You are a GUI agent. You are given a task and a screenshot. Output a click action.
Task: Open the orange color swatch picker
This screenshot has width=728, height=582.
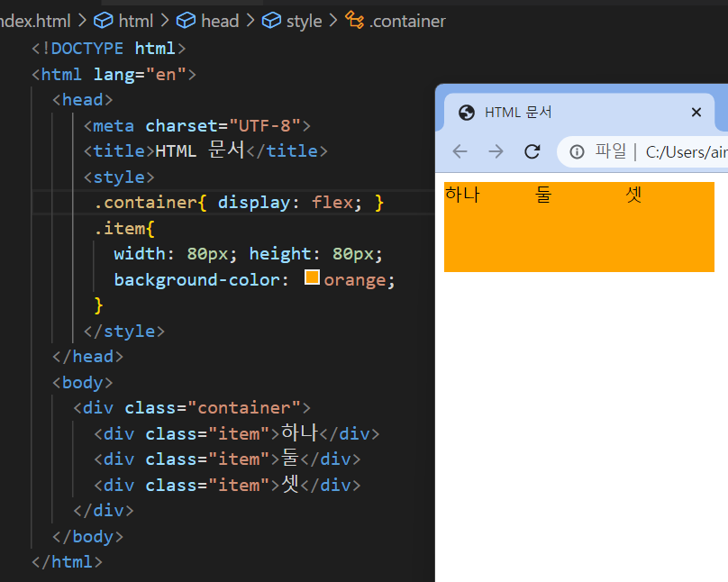(x=312, y=277)
